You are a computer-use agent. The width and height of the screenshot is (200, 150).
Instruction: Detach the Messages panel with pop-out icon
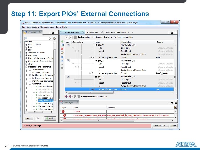(x=172, y=102)
